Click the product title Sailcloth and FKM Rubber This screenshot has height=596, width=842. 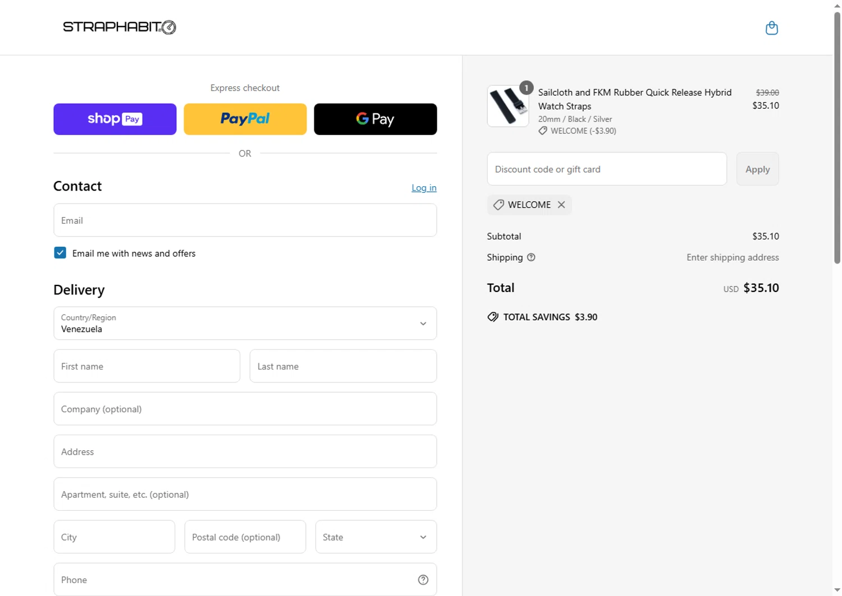(x=635, y=99)
